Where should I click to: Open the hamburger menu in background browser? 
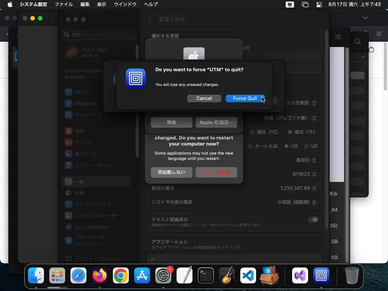(x=379, y=33)
